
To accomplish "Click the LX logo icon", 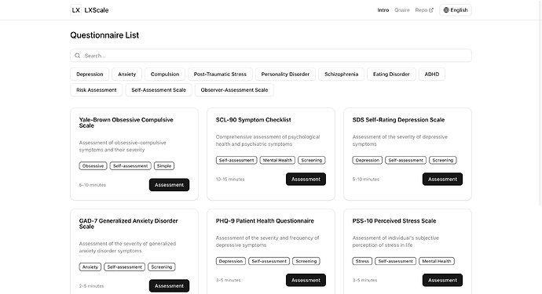I will (76, 10).
